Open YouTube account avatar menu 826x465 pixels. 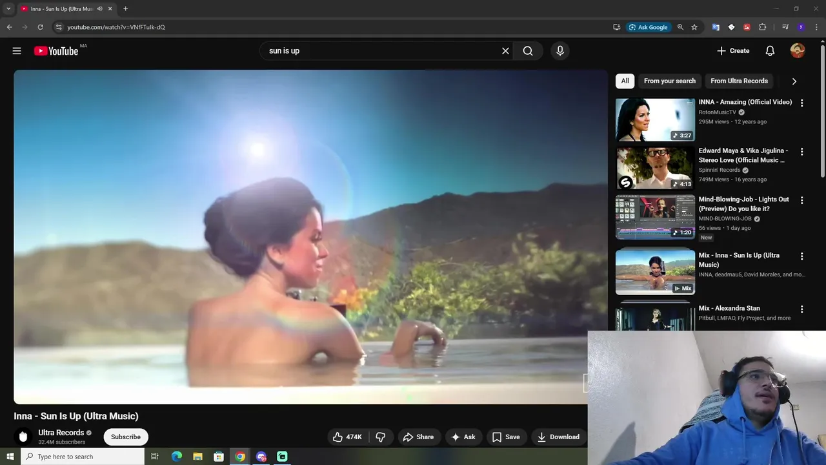click(x=798, y=51)
